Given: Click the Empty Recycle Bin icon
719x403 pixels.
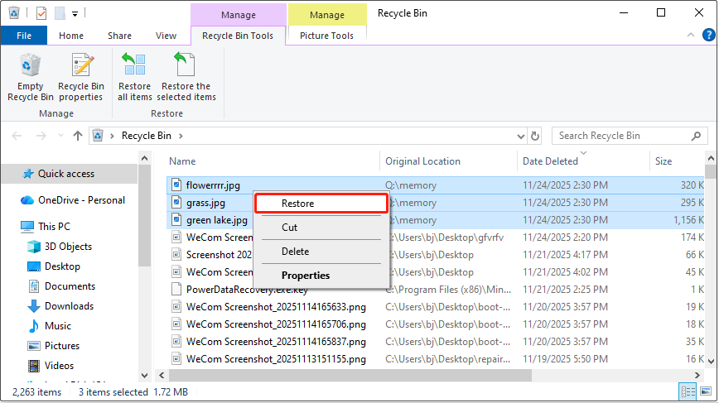Looking at the screenshot, I should (31, 65).
